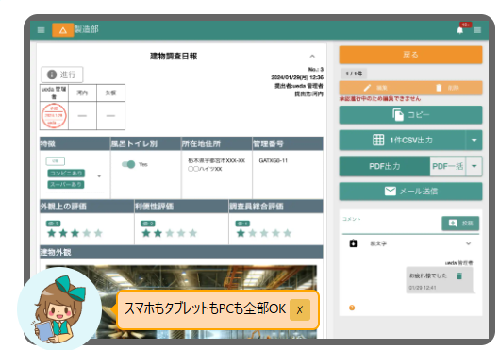Close the スマホもタブレットも tooltip with X
Image resolution: width=499 pixels, height=350 pixels.
pyautogui.click(x=299, y=309)
